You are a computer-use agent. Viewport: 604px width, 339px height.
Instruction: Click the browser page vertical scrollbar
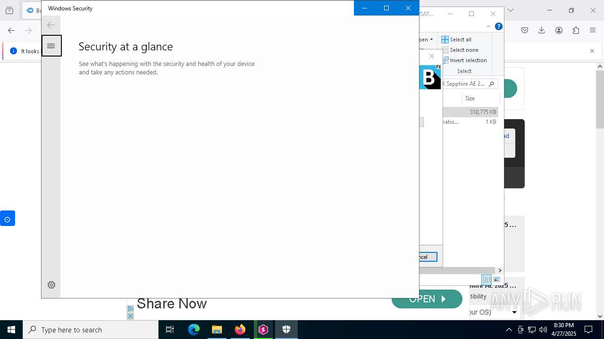click(600, 100)
